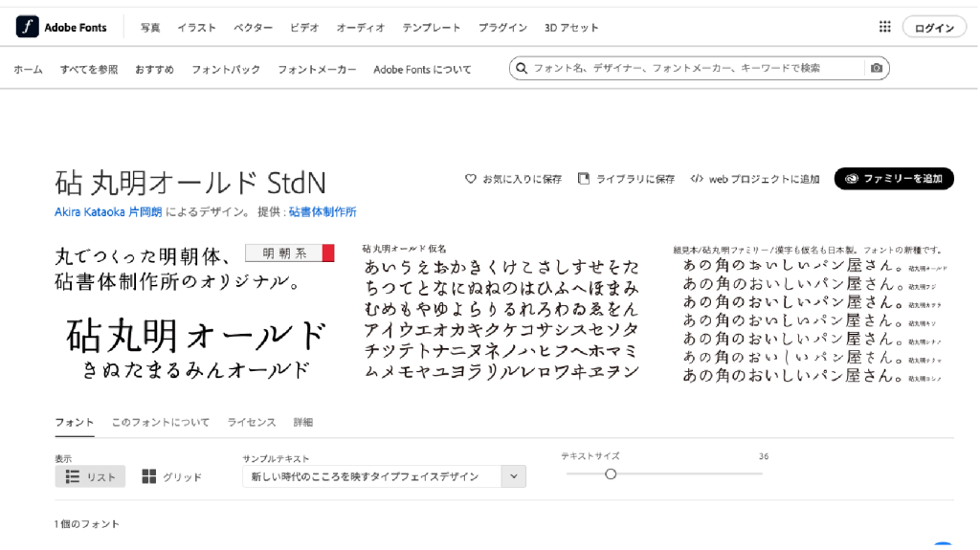Open the ビデオ menu item
The width and height of the screenshot is (980, 550).
point(304,28)
